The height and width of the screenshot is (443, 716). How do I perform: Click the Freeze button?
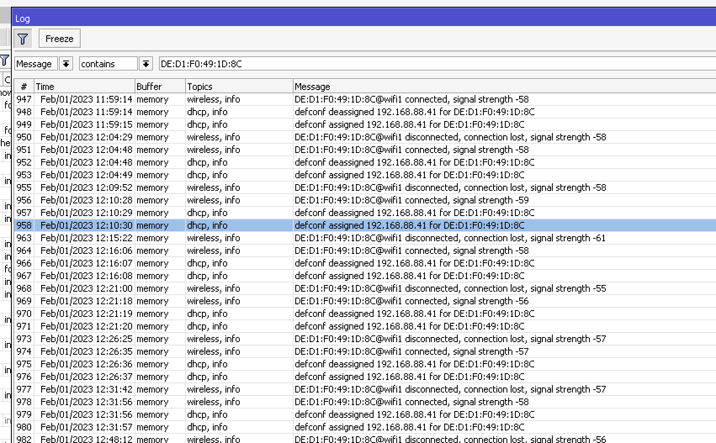[x=59, y=38]
